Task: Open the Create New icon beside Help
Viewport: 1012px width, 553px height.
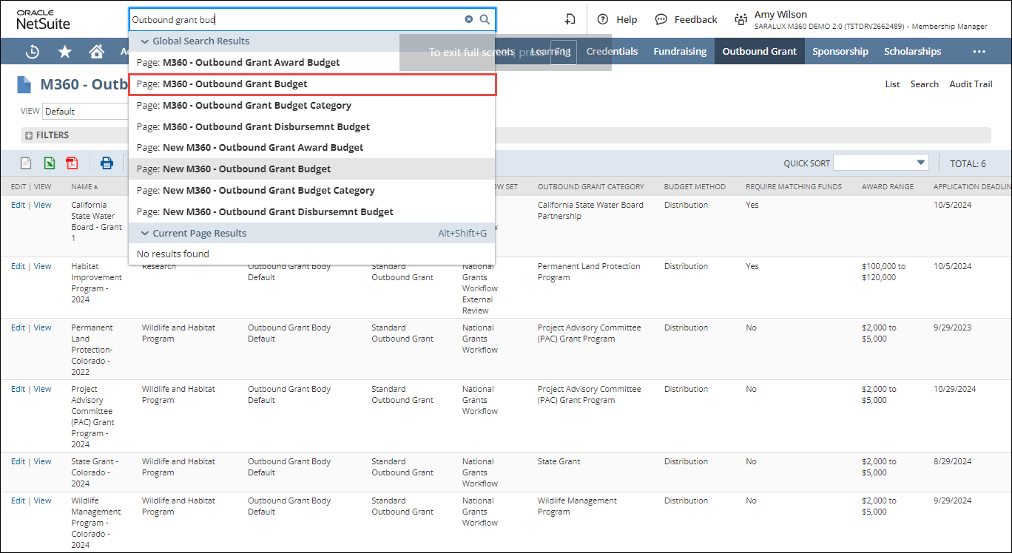Action: point(570,20)
